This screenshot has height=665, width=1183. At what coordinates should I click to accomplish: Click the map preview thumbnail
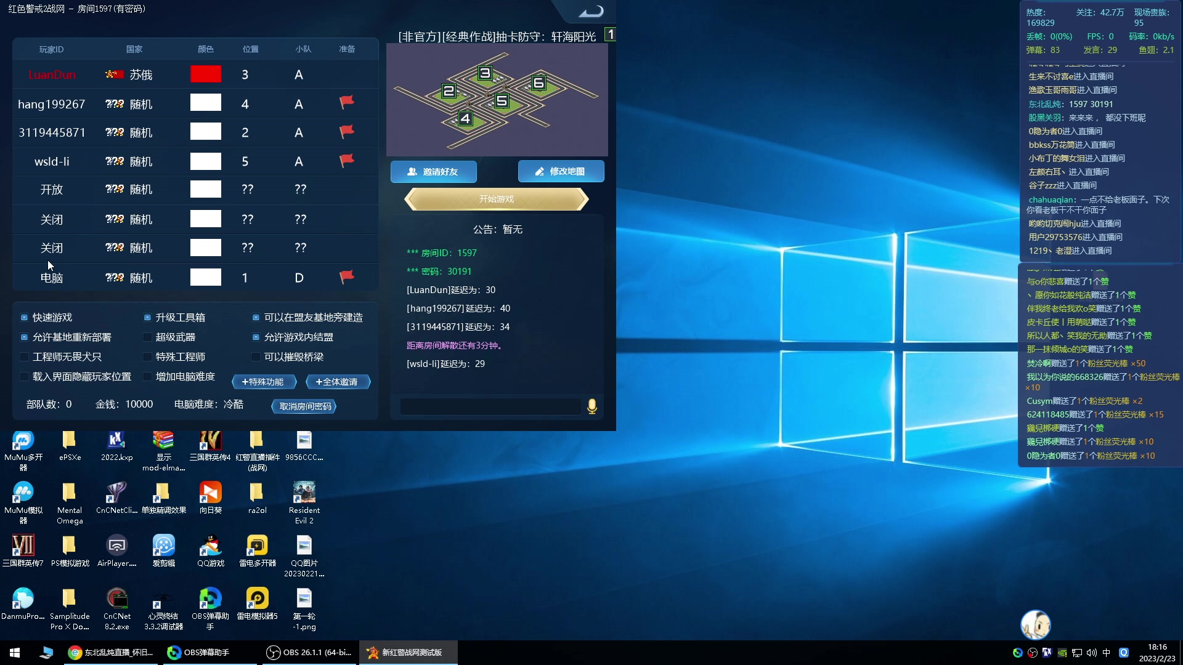[x=497, y=100]
